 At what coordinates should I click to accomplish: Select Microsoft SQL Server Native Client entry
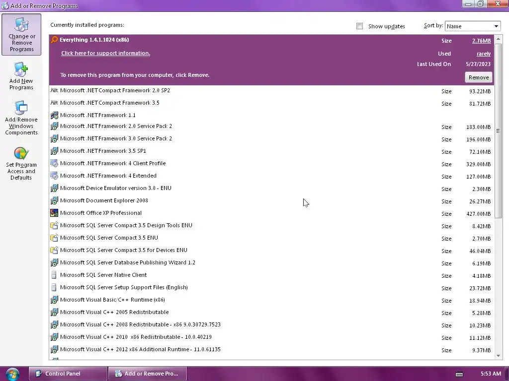pos(271,275)
